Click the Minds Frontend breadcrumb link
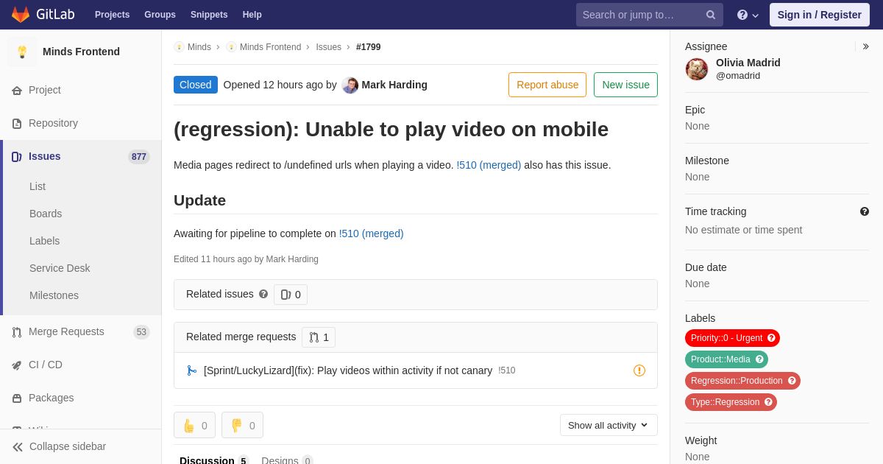This screenshot has width=883, height=464. pos(270,47)
